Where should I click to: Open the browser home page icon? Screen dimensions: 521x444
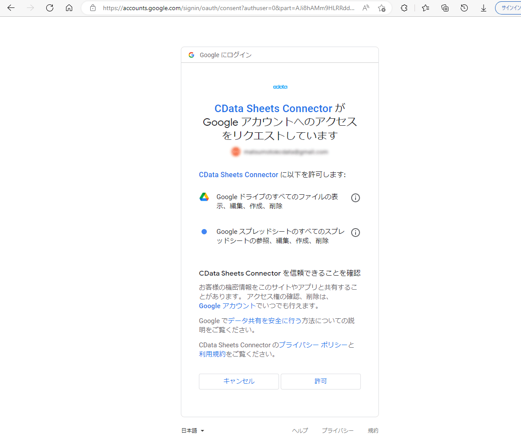(x=69, y=8)
